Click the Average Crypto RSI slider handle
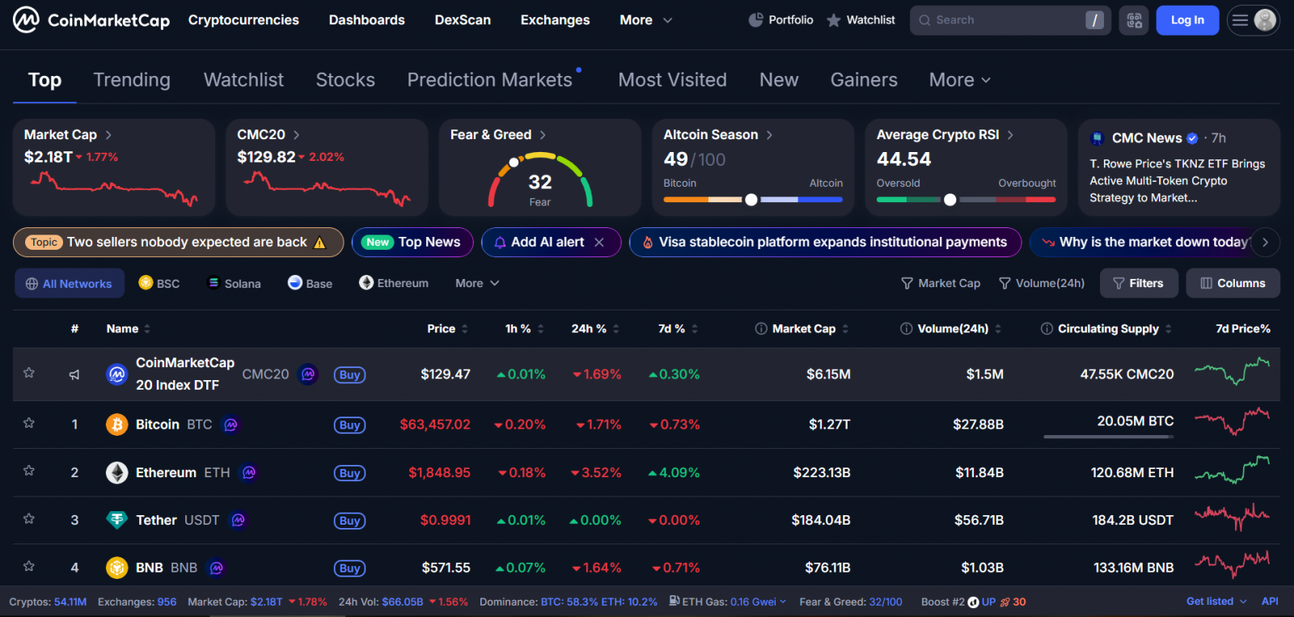 (x=950, y=200)
